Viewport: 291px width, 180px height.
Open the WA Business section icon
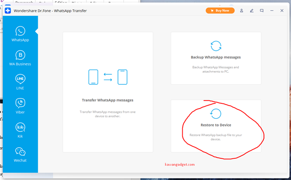[20, 55]
